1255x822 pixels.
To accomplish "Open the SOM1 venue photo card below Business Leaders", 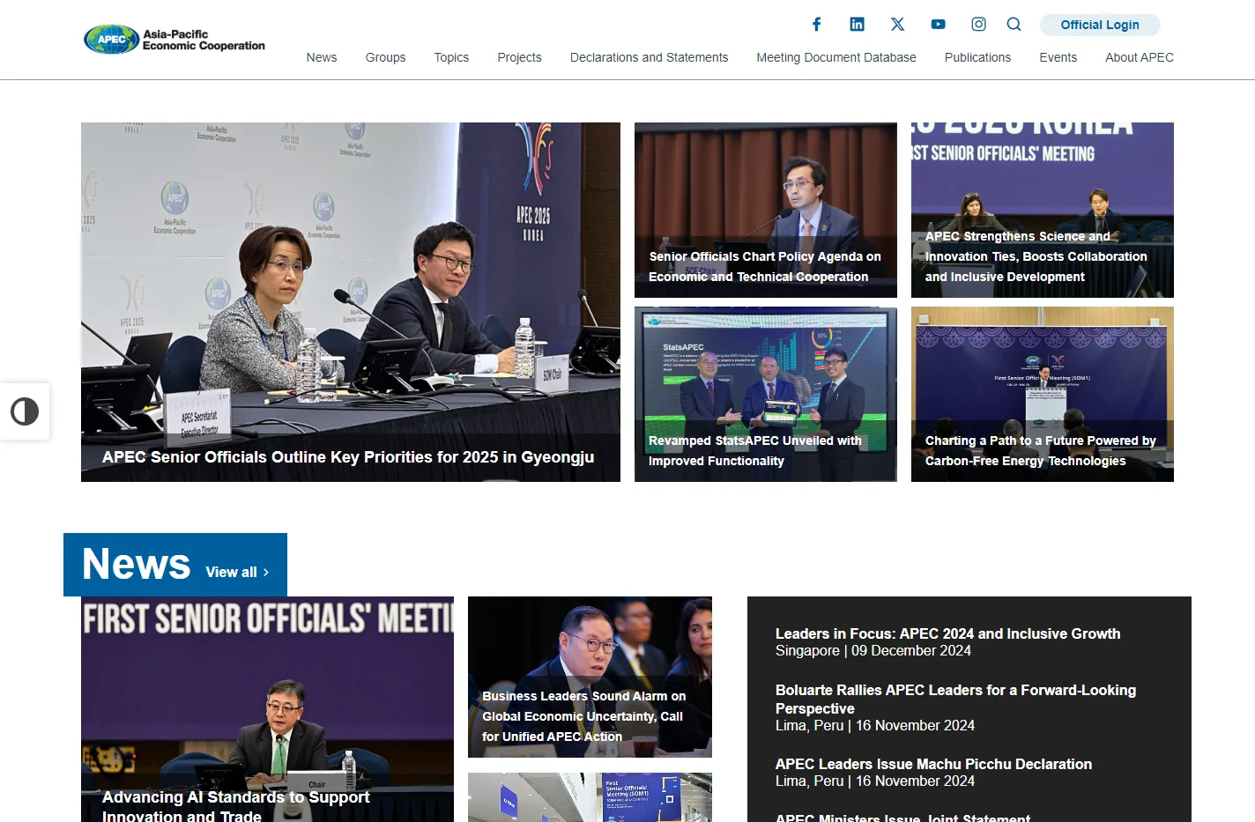I will 590,797.
